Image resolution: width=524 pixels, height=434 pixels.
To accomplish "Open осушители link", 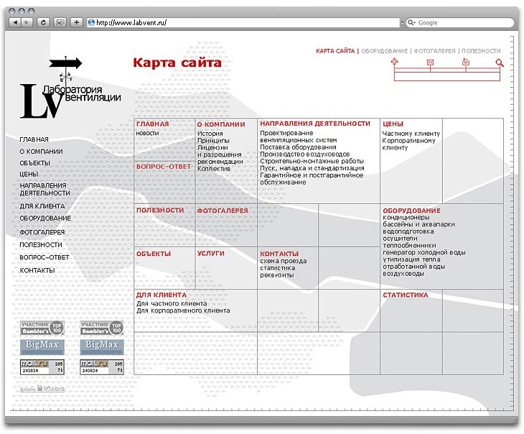I will [x=400, y=239].
